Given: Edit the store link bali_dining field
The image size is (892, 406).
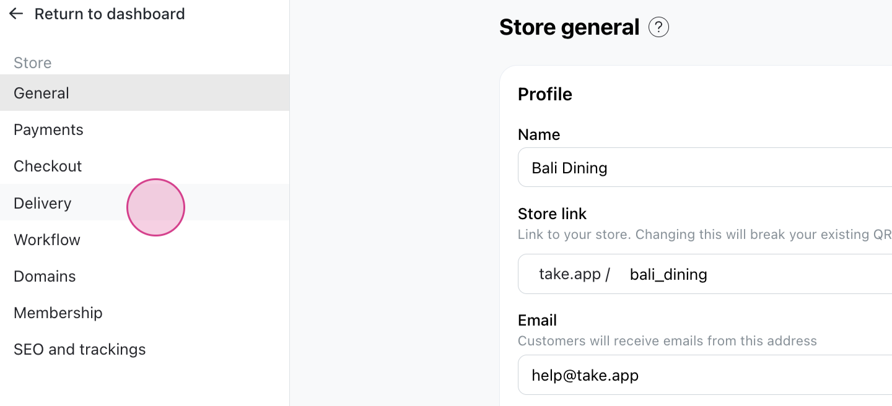Looking at the screenshot, I should pyautogui.click(x=756, y=274).
